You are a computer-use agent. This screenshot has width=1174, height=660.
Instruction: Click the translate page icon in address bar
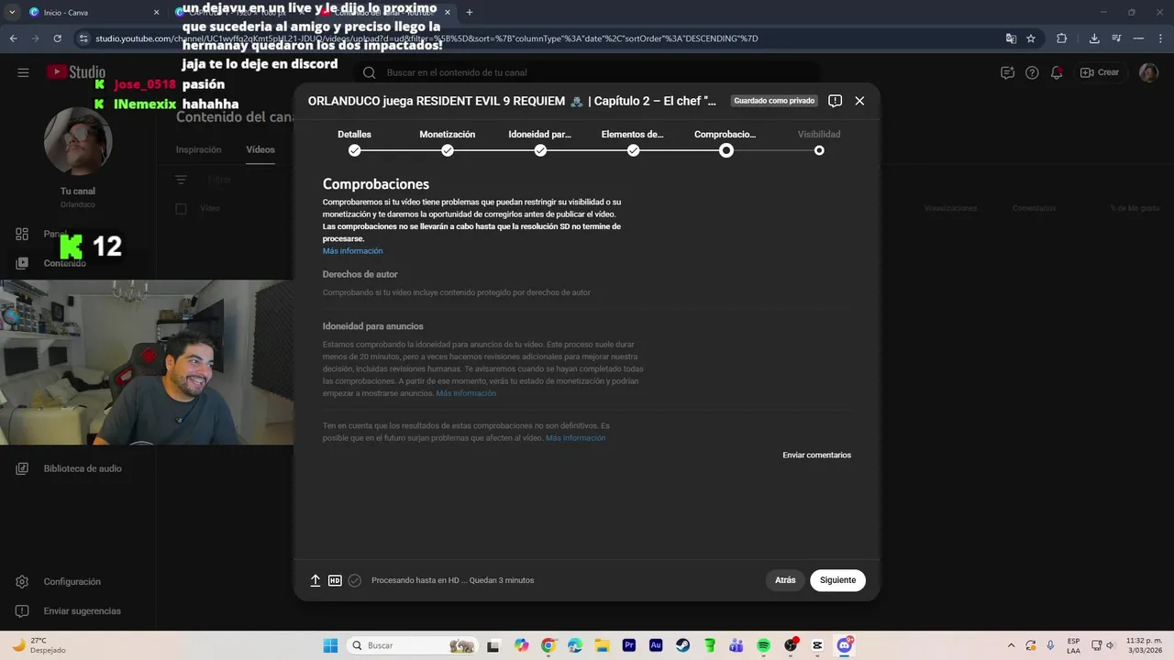coord(1011,38)
